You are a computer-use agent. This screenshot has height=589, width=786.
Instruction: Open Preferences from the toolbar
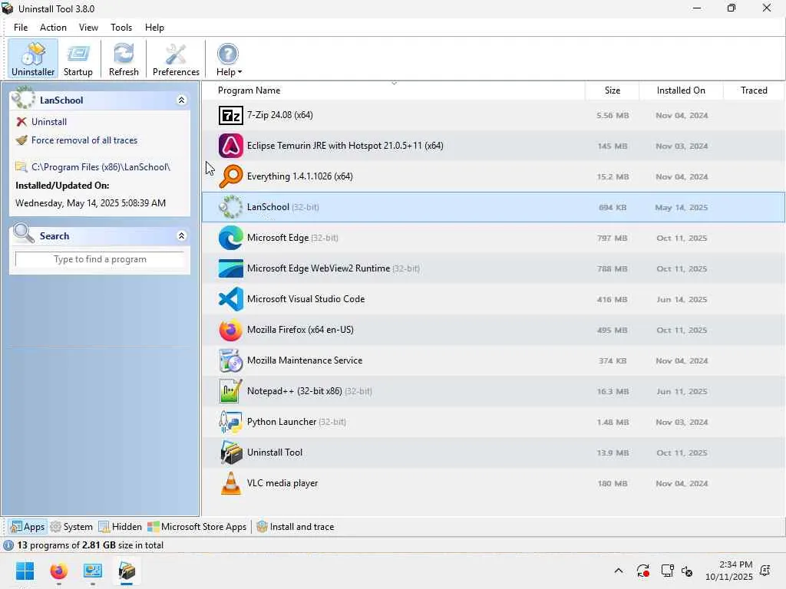click(x=176, y=59)
